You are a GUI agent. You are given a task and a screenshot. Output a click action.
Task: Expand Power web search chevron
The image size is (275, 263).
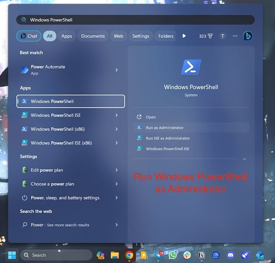[x=117, y=225]
